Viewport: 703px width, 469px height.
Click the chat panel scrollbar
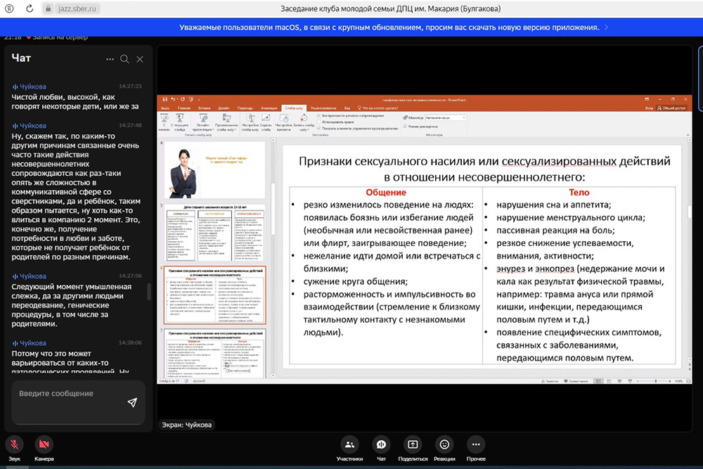pyautogui.click(x=148, y=290)
